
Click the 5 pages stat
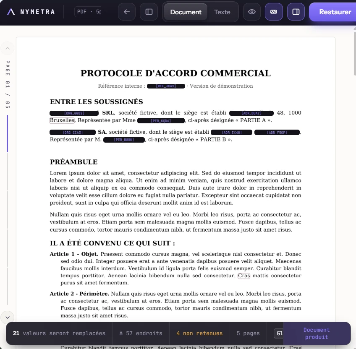[x=248, y=333]
